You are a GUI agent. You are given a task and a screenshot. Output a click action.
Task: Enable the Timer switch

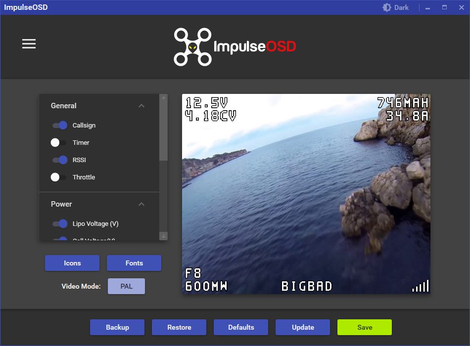[x=59, y=143]
